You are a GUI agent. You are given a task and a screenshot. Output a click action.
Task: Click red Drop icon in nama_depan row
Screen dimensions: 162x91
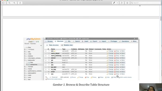(x=115, y=53)
